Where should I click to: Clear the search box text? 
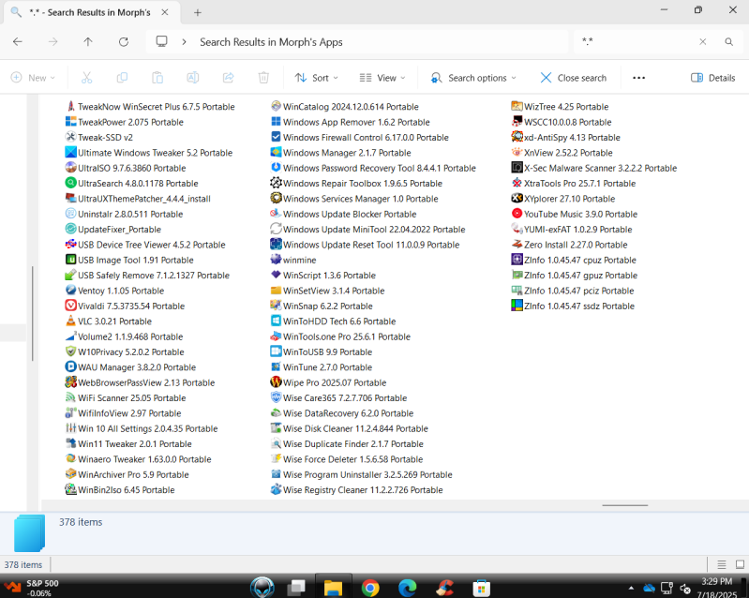703,41
